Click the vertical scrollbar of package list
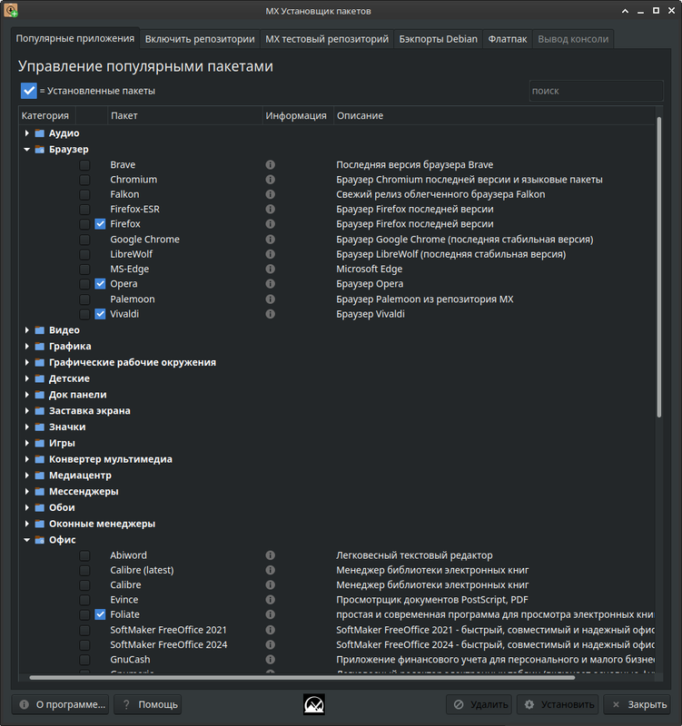This screenshot has width=682, height=726. (x=658, y=267)
